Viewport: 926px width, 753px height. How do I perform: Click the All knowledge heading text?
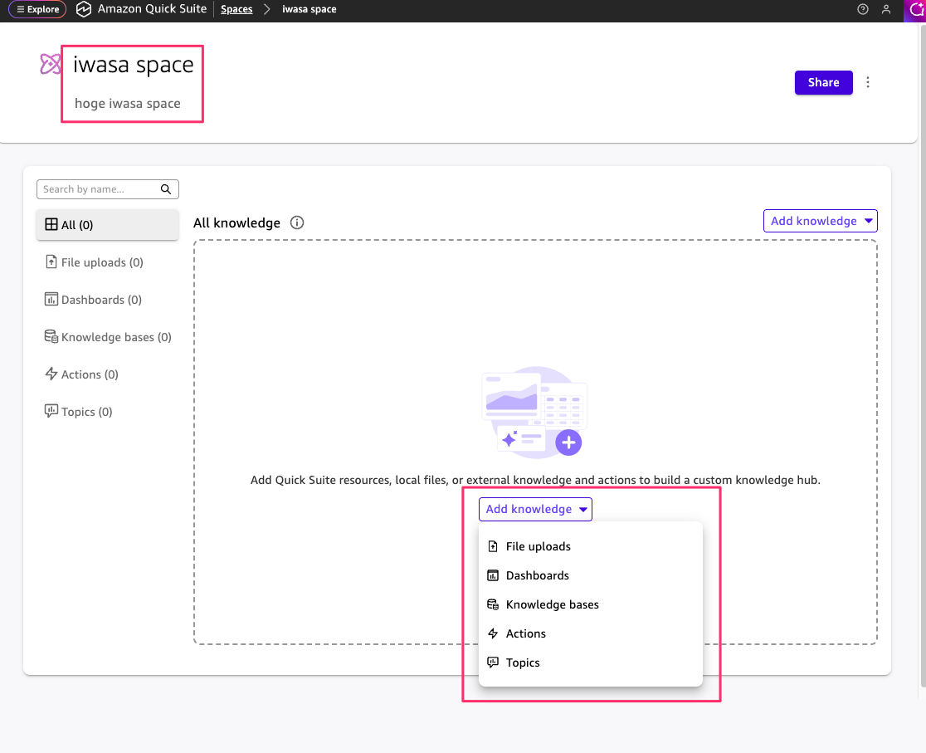pyautogui.click(x=236, y=222)
